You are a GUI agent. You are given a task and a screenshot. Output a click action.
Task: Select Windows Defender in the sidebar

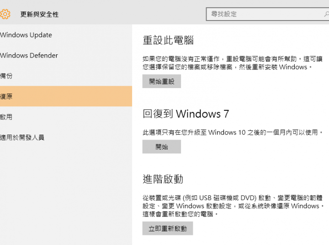66,55
